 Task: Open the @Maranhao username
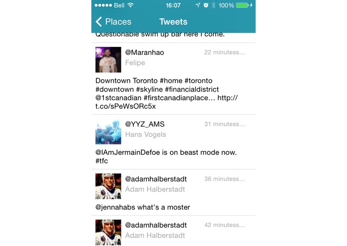tap(144, 52)
